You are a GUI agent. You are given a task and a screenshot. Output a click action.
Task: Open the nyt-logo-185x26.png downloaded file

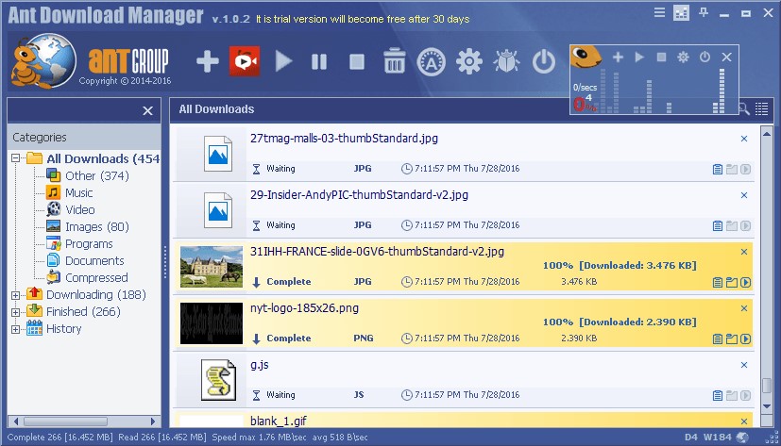[746, 339]
